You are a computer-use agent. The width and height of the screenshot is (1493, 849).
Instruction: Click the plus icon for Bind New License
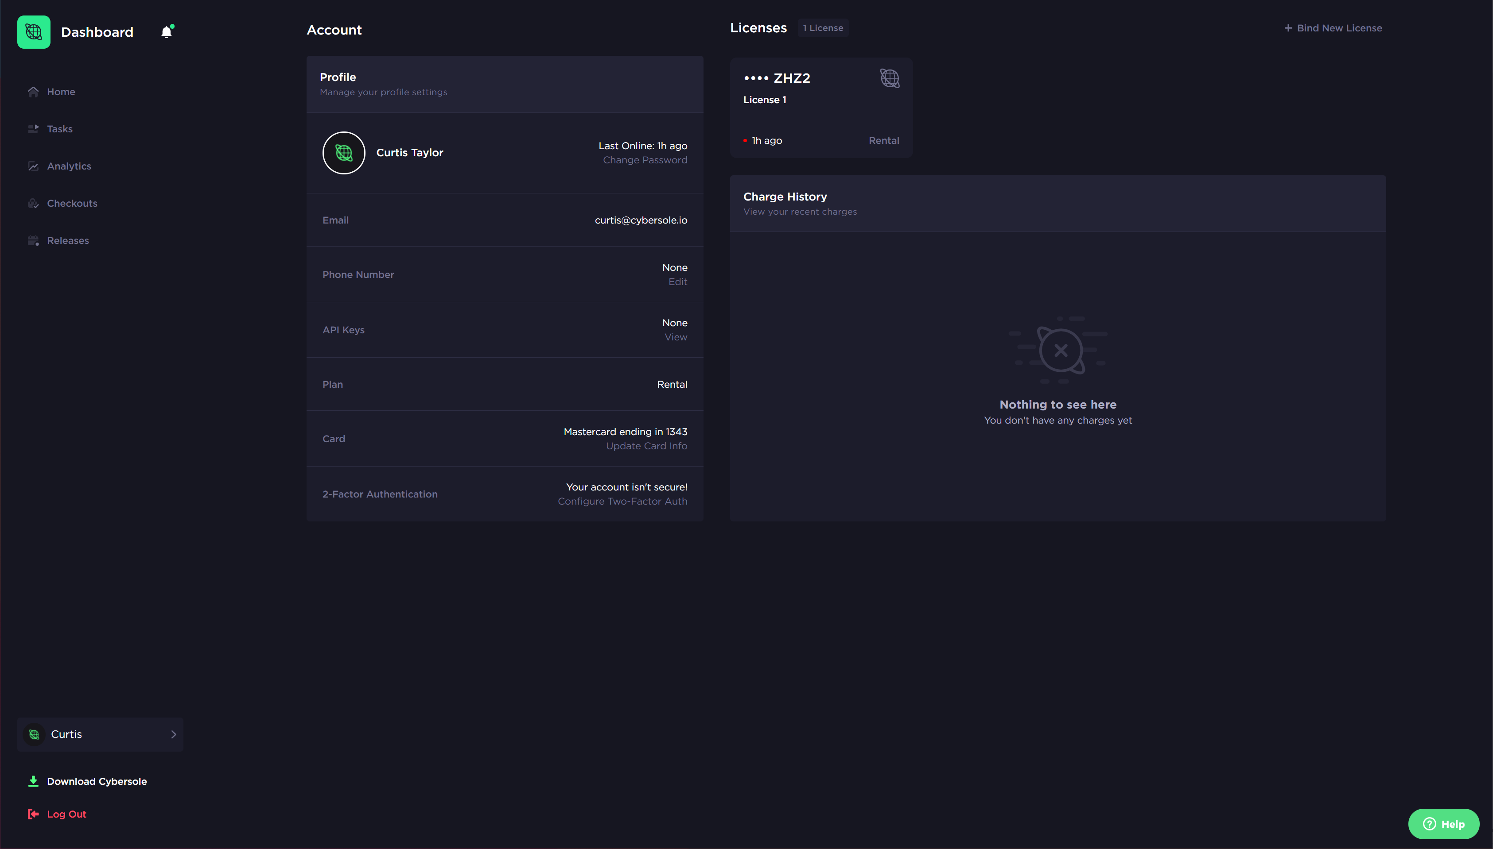pos(1288,28)
